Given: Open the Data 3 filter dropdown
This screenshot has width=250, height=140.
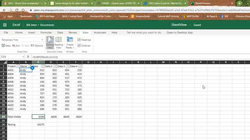Looking at the screenshot, I should (x=68, y=66).
